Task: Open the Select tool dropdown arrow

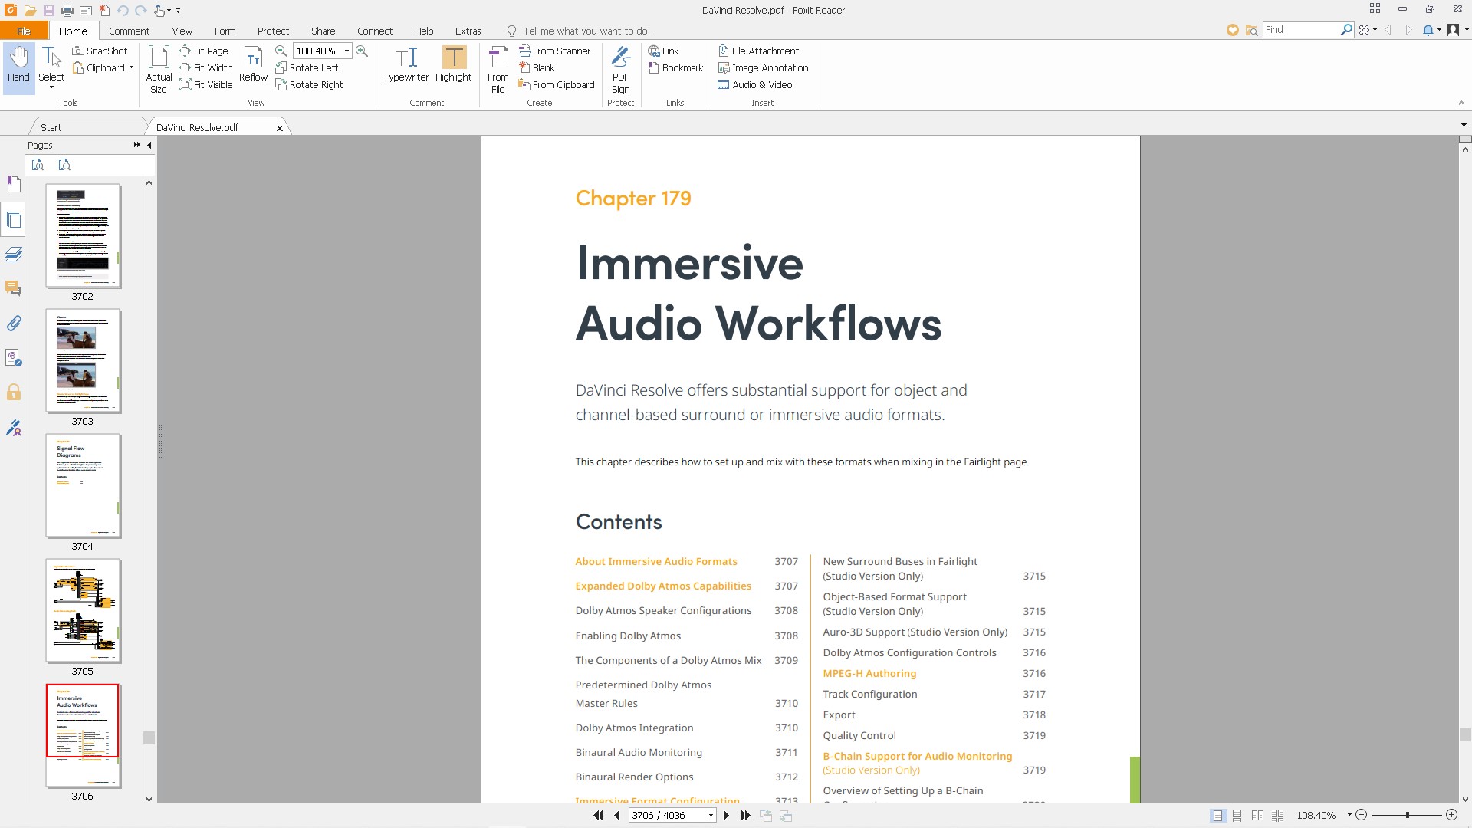Action: (x=51, y=87)
